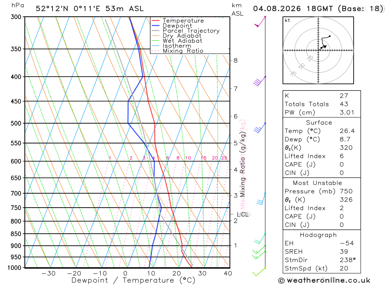The height and width of the screenshot is (285, 389).
Task: Click the Dewpoint / Temperature (°C) axis title
Action: point(133,281)
